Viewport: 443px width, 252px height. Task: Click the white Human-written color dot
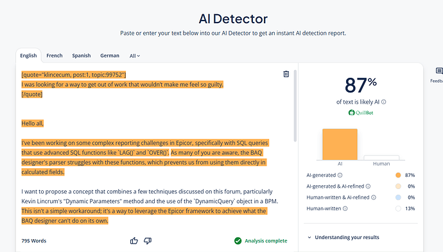point(398,208)
